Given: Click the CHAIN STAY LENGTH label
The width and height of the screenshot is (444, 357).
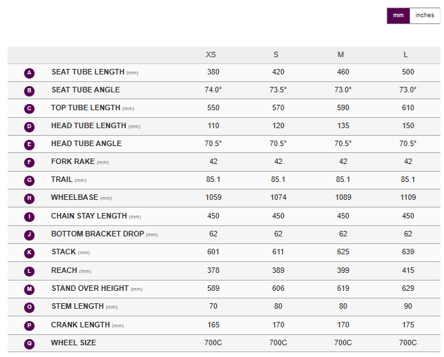Looking at the screenshot, I should pos(88,216).
